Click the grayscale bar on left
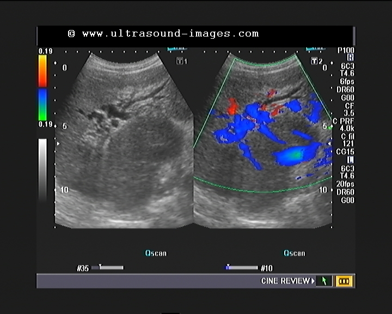This screenshot has height=314, width=392. click(42, 170)
